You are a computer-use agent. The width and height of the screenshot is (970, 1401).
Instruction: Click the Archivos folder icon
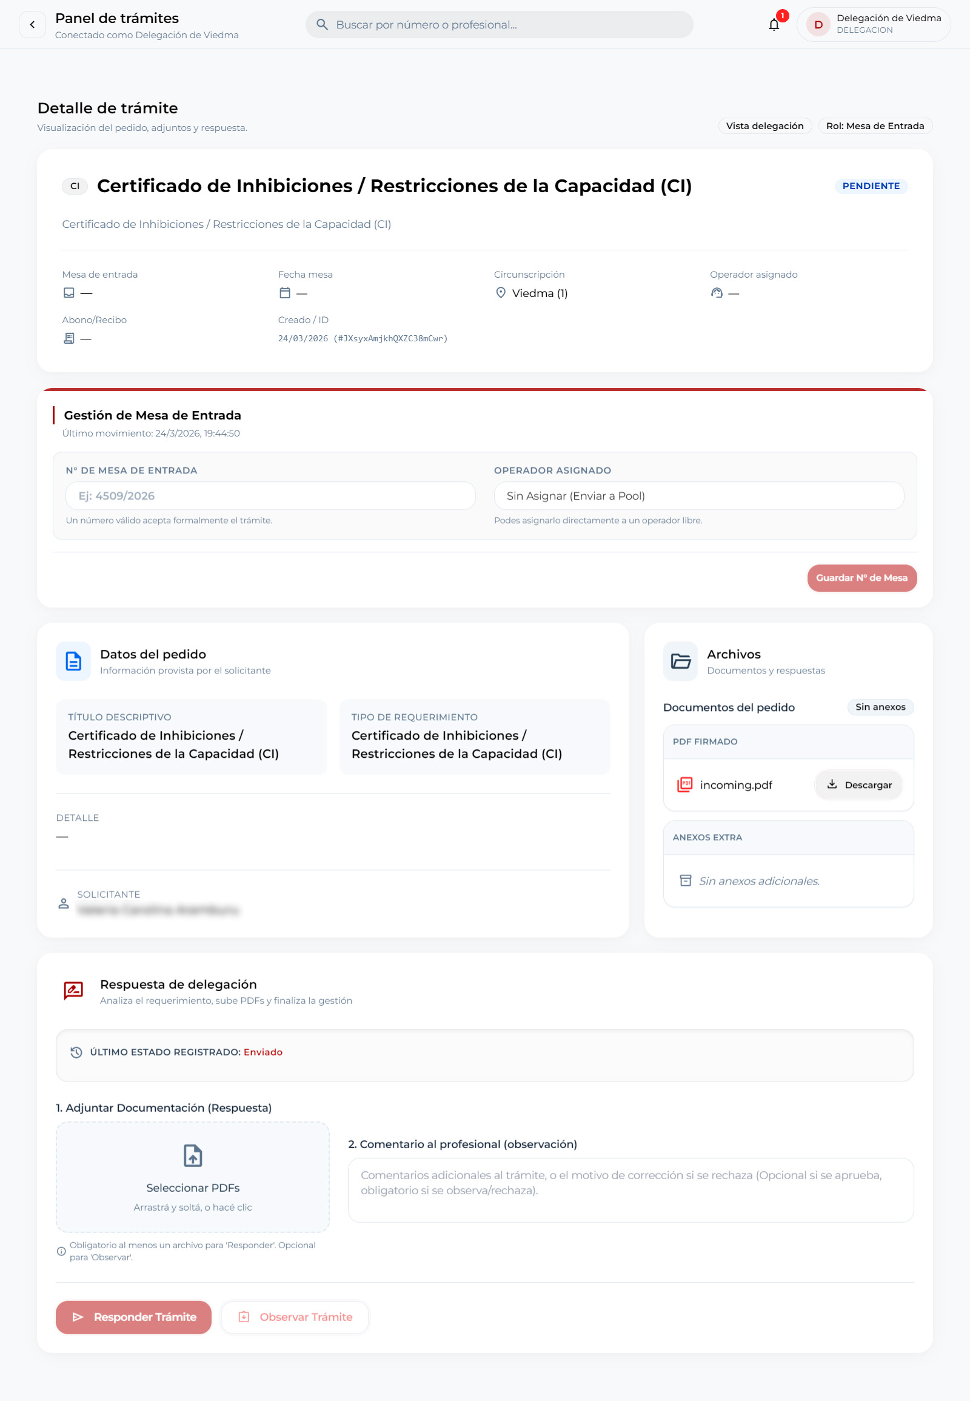[x=680, y=661]
